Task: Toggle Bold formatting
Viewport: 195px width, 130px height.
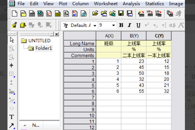Action: tap(121, 25)
